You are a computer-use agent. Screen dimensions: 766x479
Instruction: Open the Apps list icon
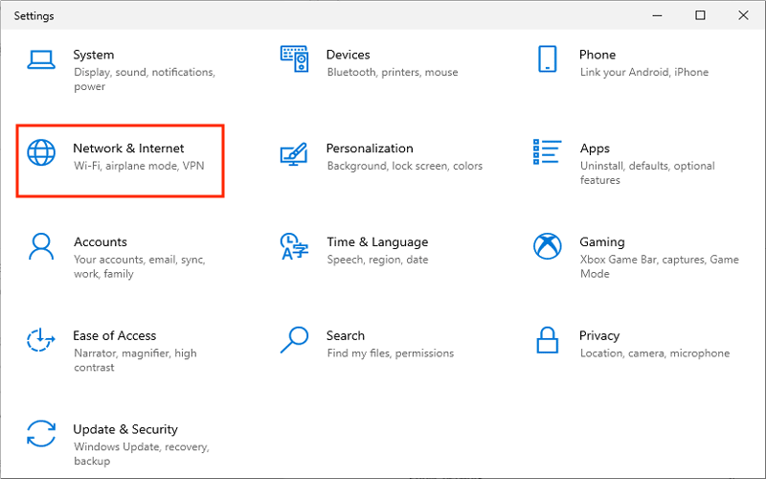tap(547, 151)
